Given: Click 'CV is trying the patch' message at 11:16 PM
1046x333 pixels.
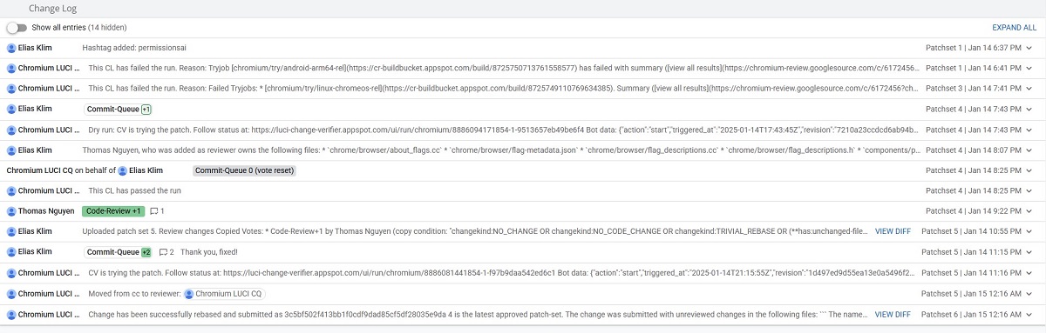Looking at the screenshot, I should 501,272.
